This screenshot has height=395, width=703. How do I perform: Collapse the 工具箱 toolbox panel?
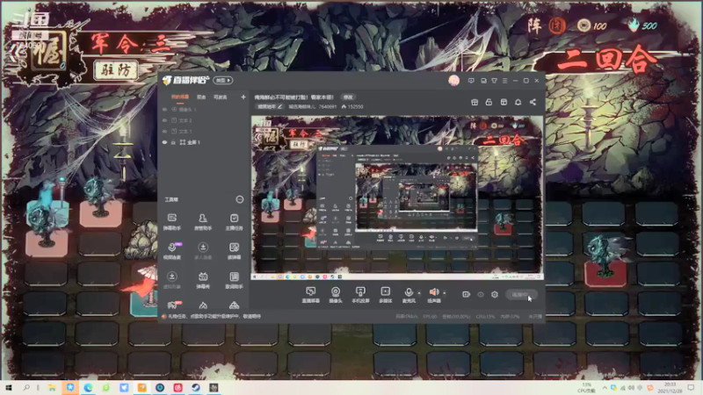pyautogui.click(x=239, y=199)
